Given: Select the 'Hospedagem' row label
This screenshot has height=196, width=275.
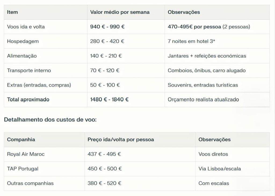Looking at the screenshot, I should [23, 41].
